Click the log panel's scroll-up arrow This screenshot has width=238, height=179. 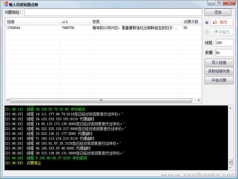[x=230, y=108]
